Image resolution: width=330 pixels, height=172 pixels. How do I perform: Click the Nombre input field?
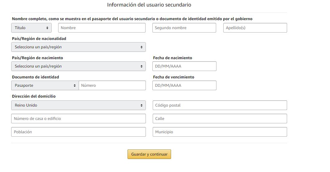click(x=102, y=28)
